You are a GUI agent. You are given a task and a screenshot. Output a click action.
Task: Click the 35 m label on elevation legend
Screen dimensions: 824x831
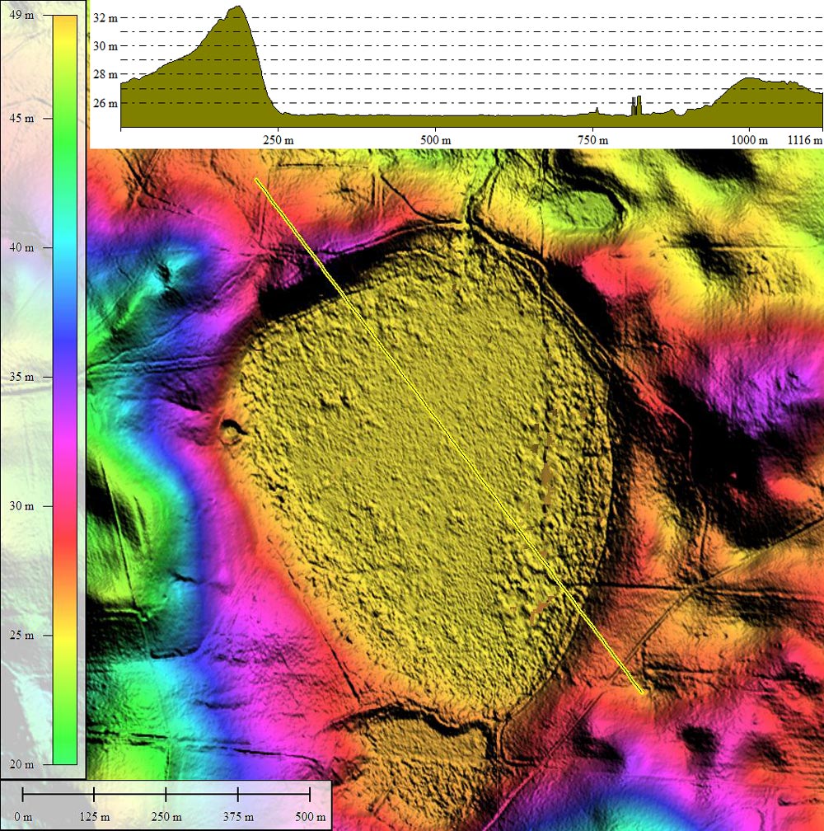pyautogui.click(x=21, y=377)
